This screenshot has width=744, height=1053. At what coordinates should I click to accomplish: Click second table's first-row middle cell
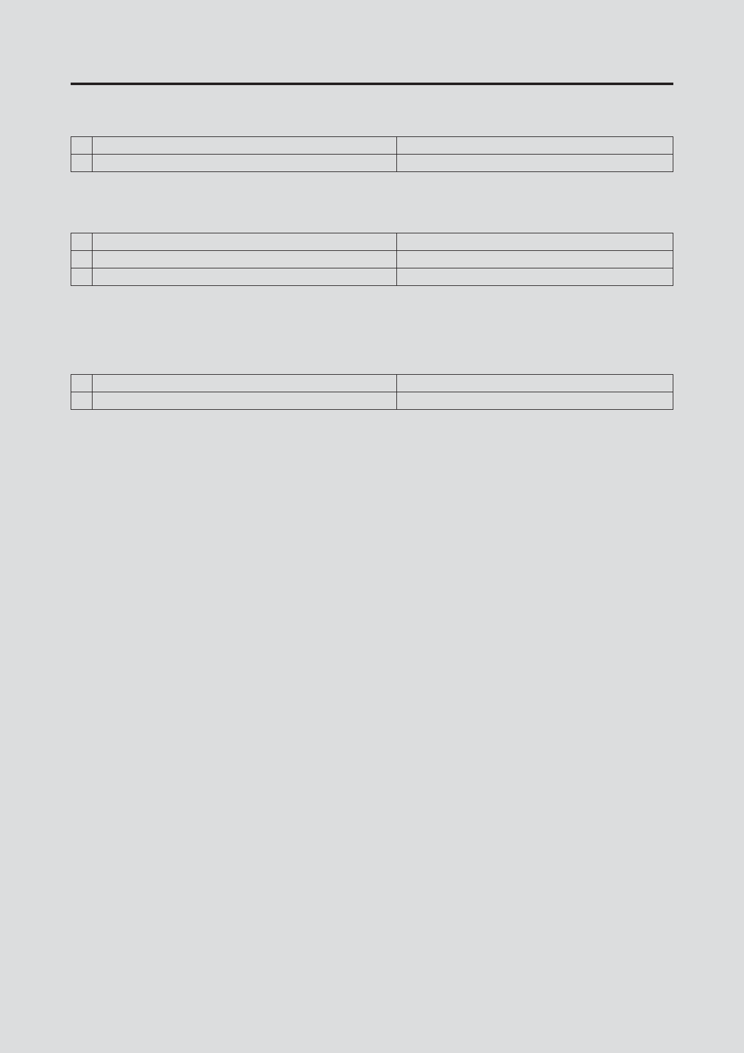(244, 242)
